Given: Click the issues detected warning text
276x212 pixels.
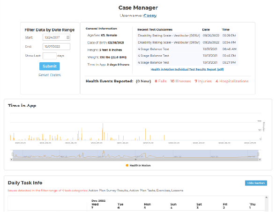Looking at the screenshot, I should (48, 190).
